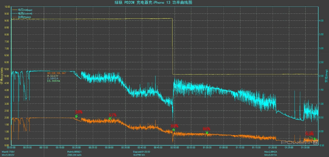Click the red 38% annotation label
Image resolution: width=329 pixels, height=157 pixels.
(x=78, y=112)
